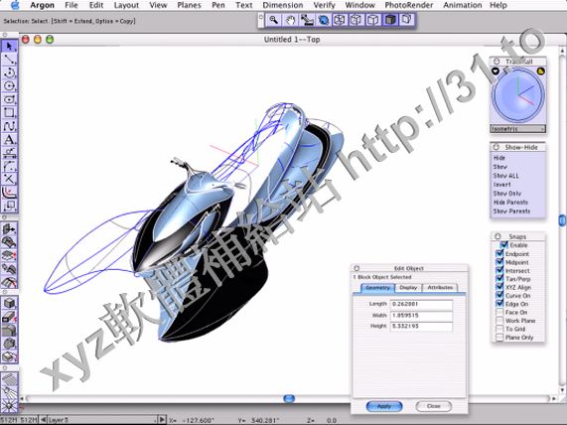Select the Spline curve tool
This screenshot has height=425, width=567.
[9, 126]
